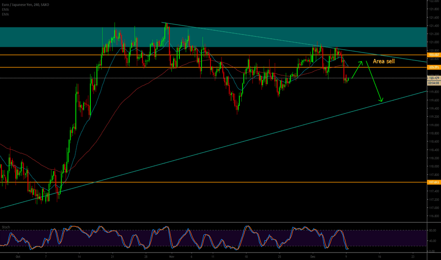Click the Stoch indicator label
This screenshot has height=260, width=441.
pyautogui.click(x=6, y=226)
